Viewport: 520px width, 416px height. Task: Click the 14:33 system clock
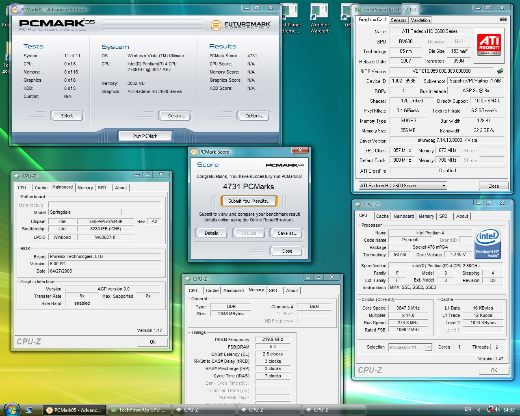[x=509, y=410]
